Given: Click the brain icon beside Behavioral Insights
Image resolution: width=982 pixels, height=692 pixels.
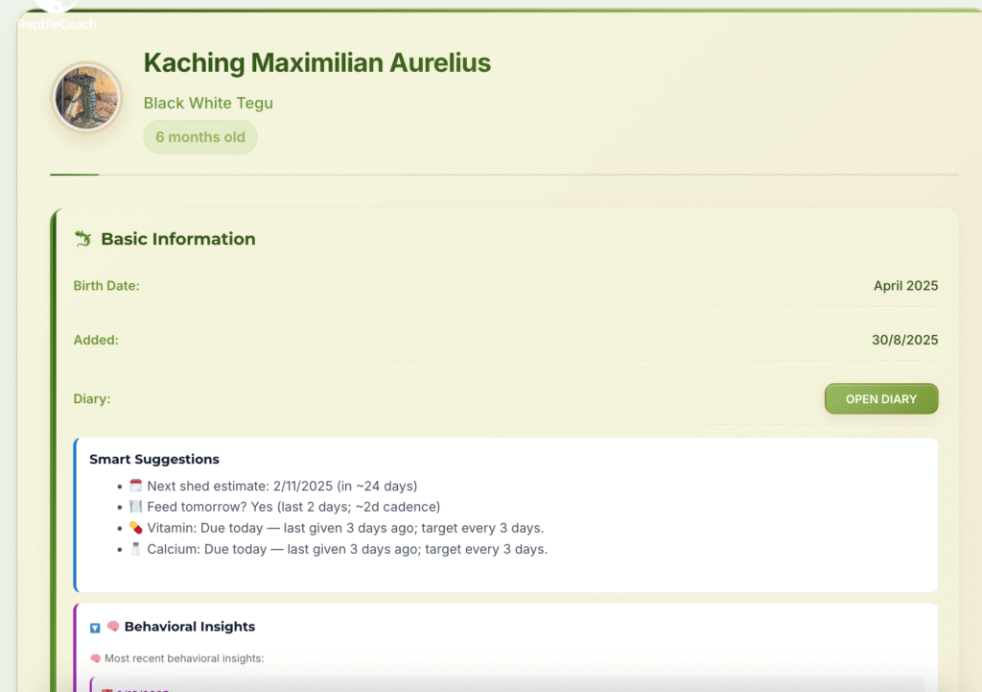Looking at the screenshot, I should [x=113, y=627].
